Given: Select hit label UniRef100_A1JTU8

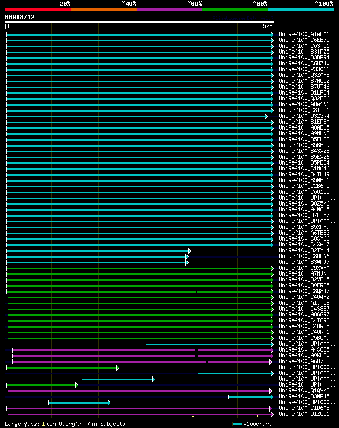Looking at the screenshot, I should tap(304, 303).
